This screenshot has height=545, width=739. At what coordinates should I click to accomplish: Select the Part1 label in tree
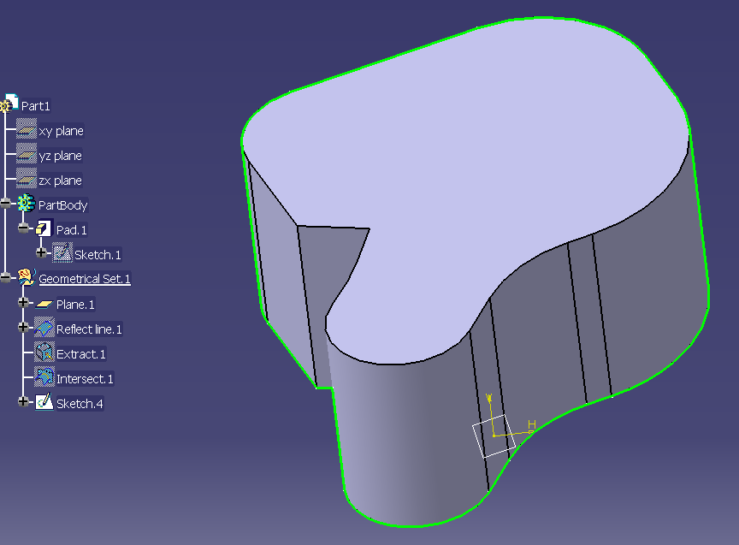click(36, 106)
